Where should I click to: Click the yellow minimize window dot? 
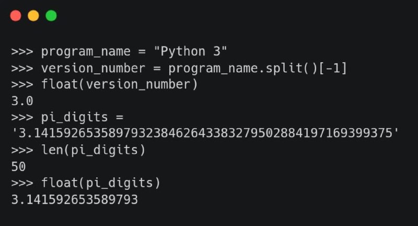point(33,16)
